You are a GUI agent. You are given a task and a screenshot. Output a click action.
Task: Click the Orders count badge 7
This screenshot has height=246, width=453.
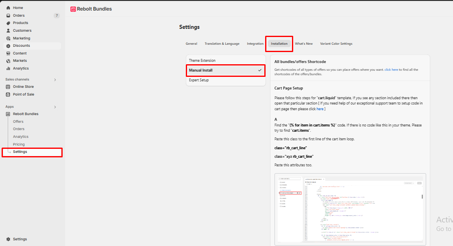click(x=57, y=15)
